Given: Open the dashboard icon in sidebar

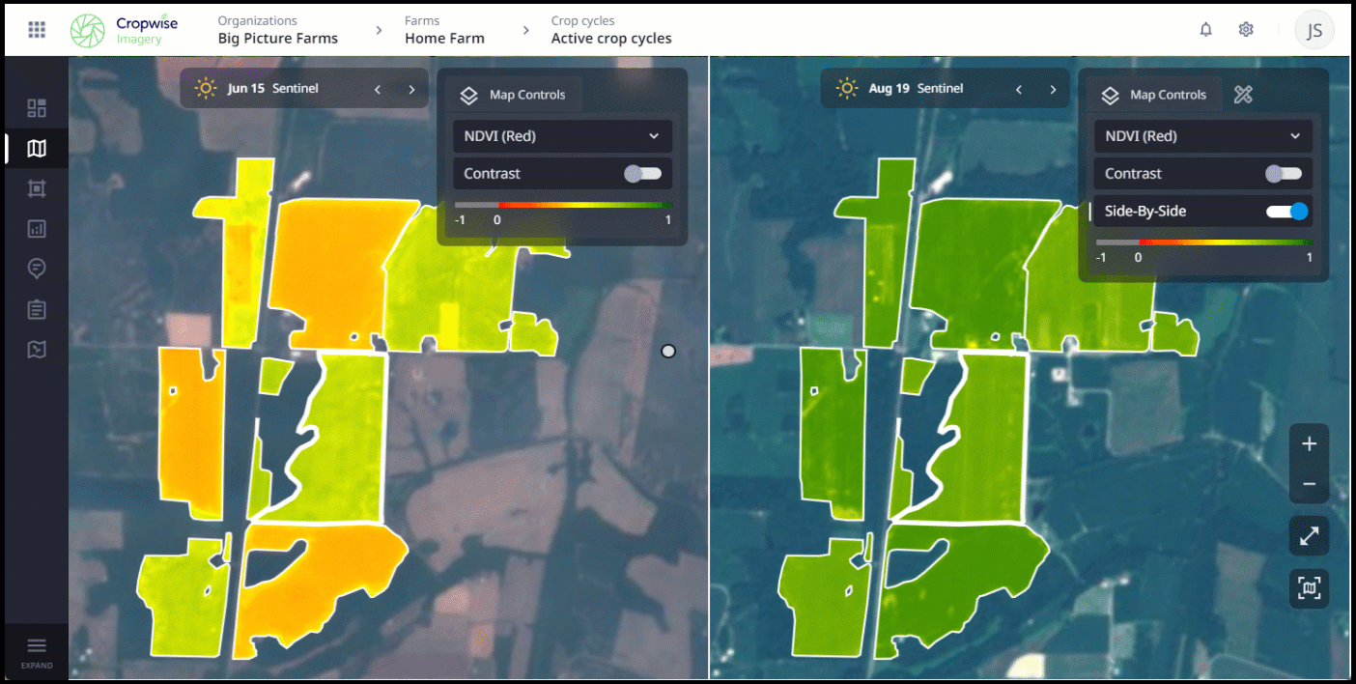Looking at the screenshot, I should [x=37, y=108].
